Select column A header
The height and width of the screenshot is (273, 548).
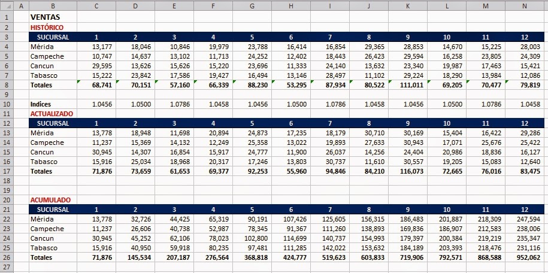pyautogui.click(x=22, y=5)
